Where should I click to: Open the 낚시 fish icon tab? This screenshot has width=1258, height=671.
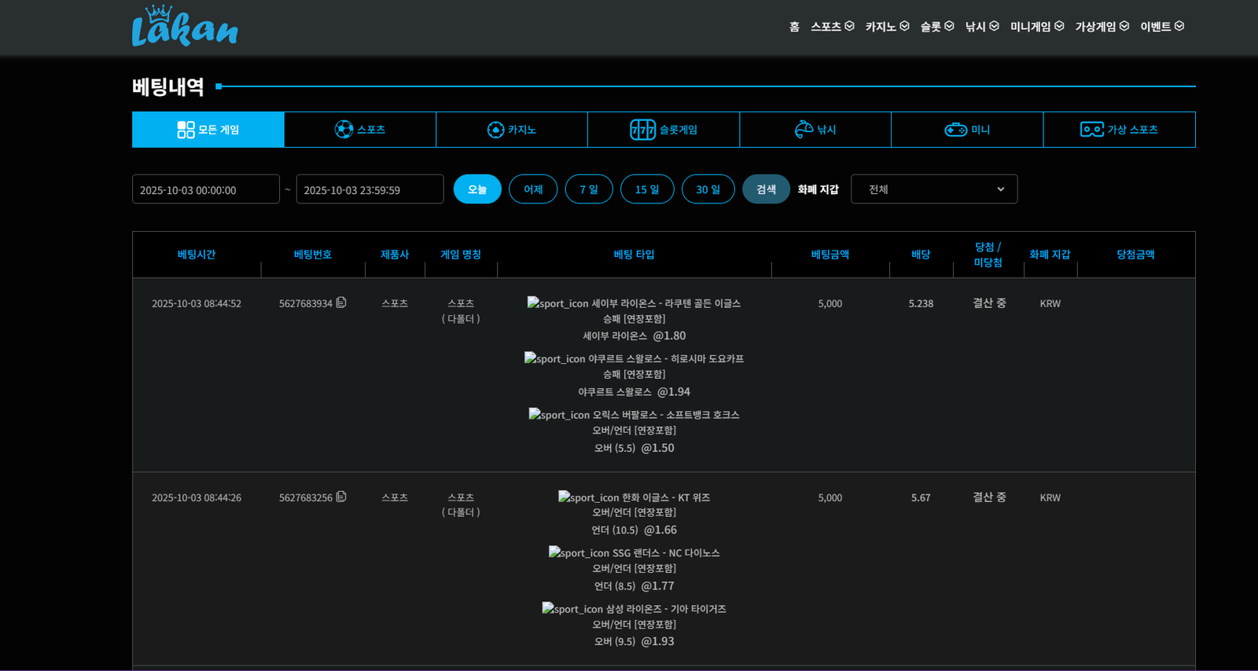point(815,130)
